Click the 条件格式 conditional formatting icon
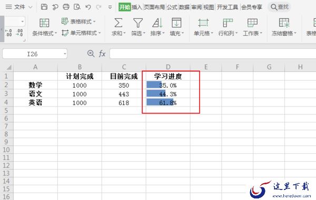Image resolution: width=316 pixels, height=200 pixels. pos(44,23)
